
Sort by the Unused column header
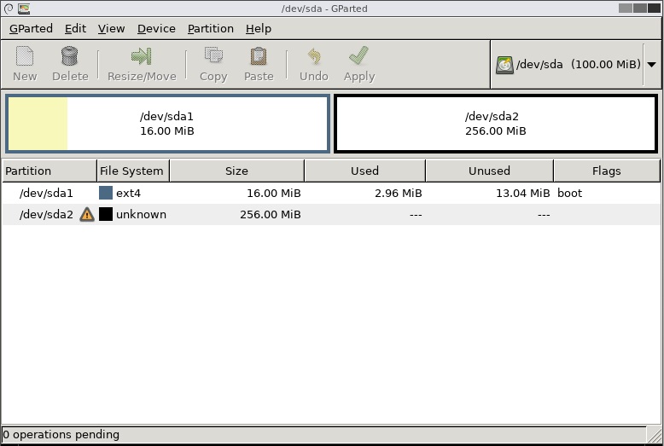[489, 171]
